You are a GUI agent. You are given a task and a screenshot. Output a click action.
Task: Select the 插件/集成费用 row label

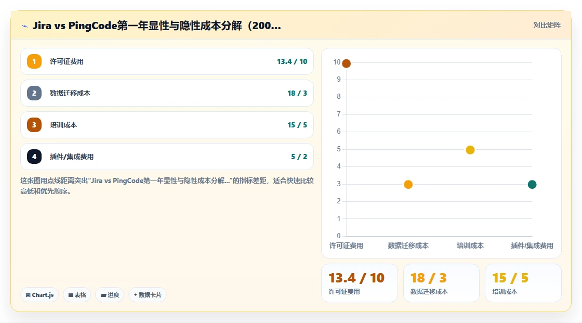[x=72, y=157]
